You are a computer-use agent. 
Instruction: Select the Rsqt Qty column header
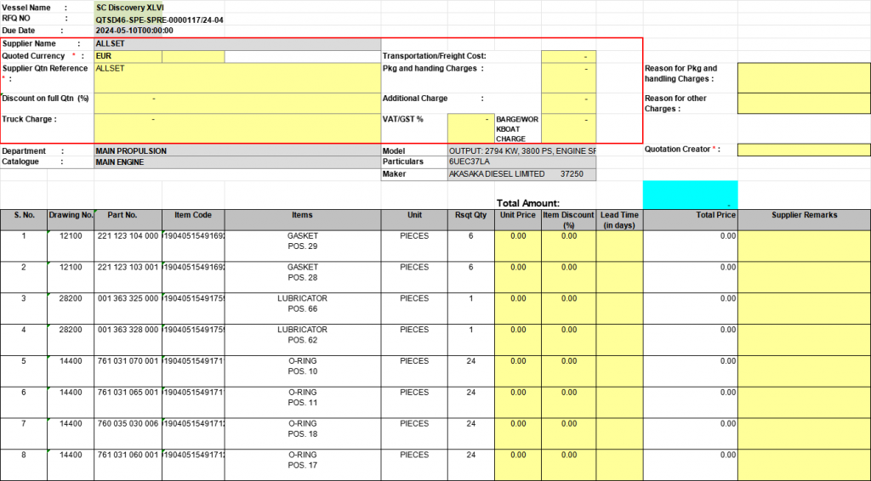[470, 215]
